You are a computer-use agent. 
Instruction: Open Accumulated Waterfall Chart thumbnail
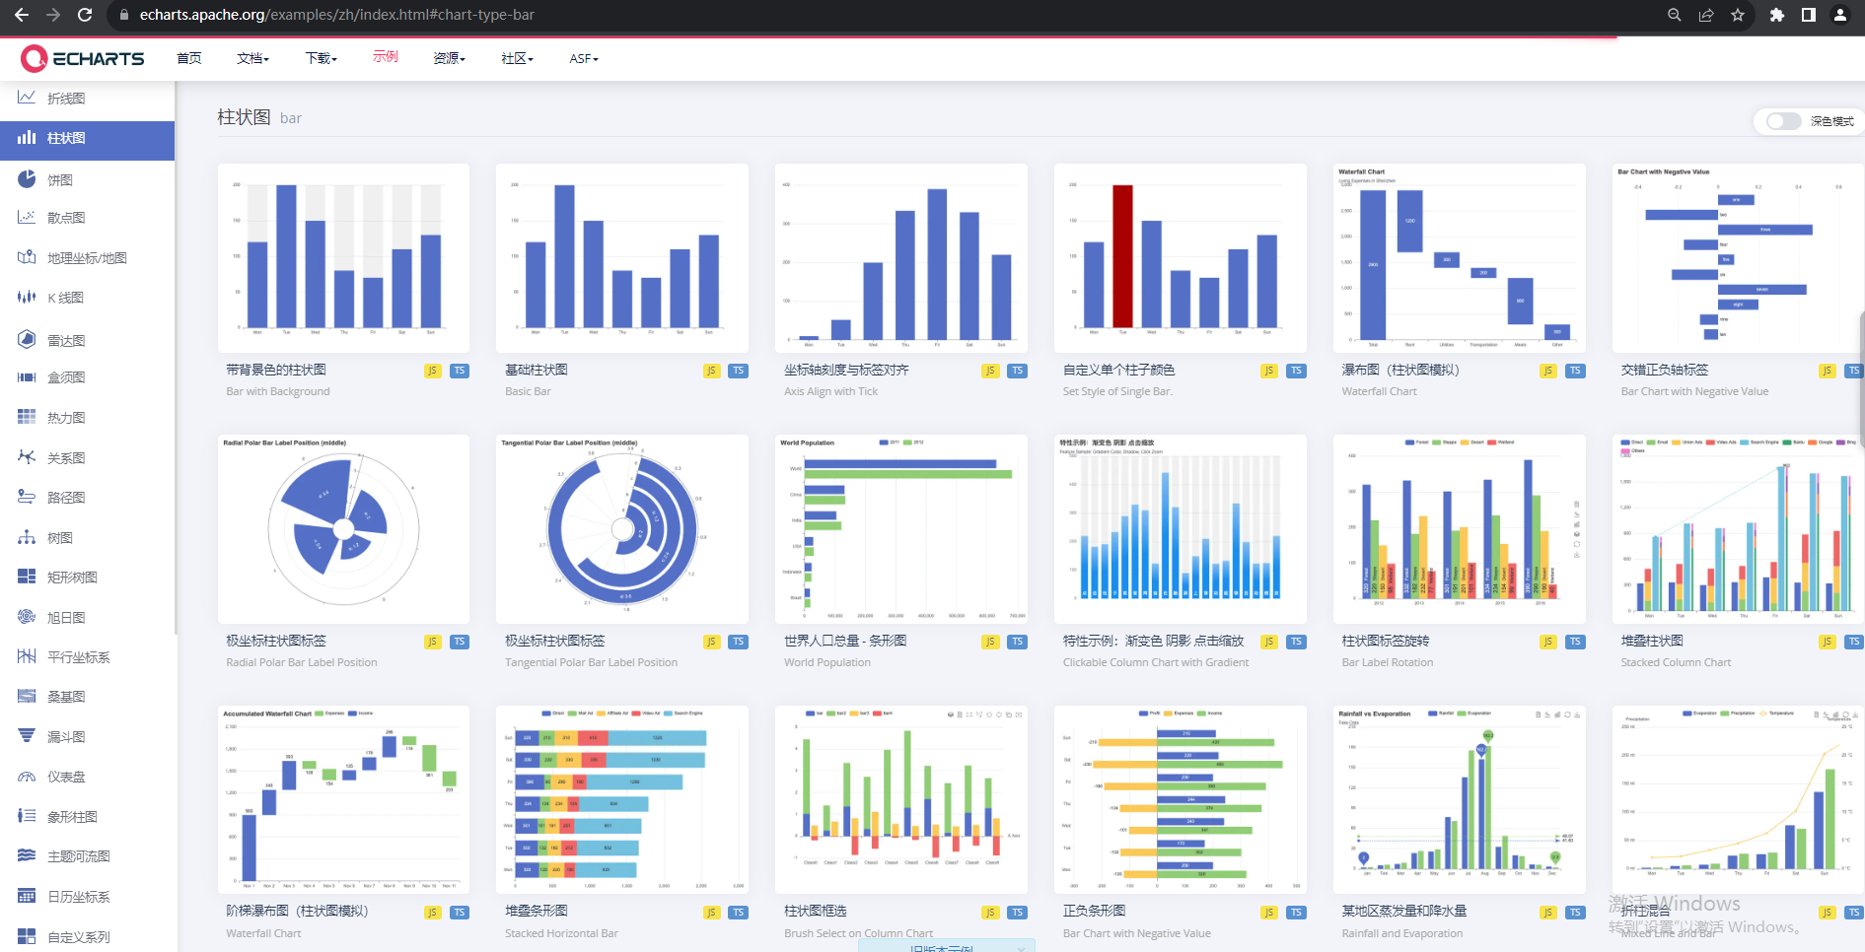point(343,799)
